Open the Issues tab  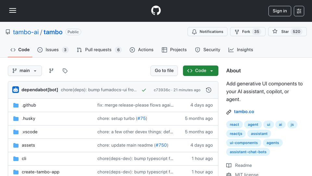(53, 50)
